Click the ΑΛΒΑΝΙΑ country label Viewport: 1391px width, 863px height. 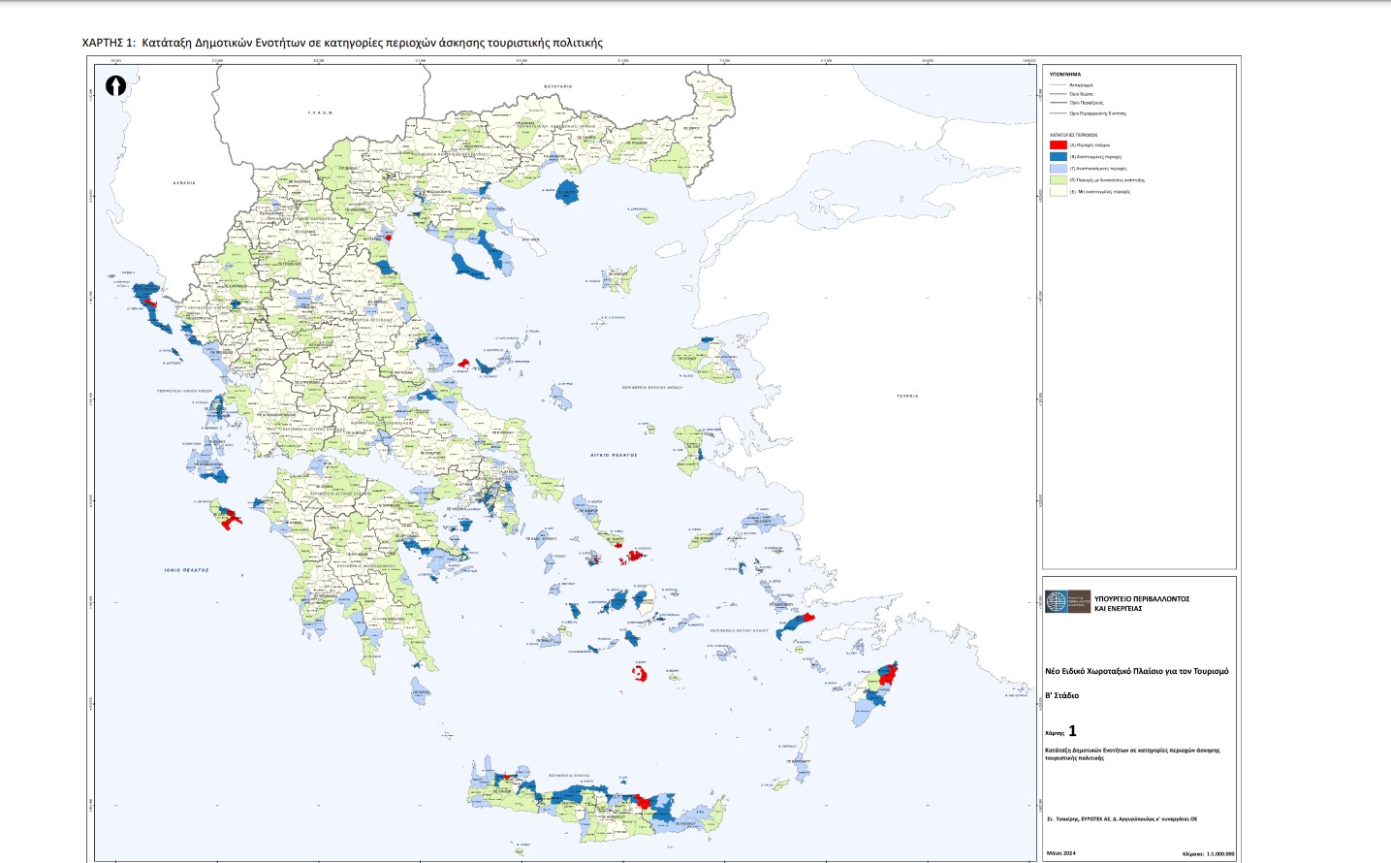(x=184, y=182)
